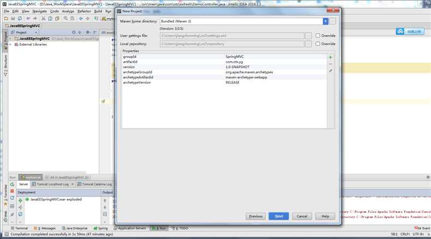This screenshot has height=239, width=431.
Task: Open the File menu
Action: [x=7, y=11]
